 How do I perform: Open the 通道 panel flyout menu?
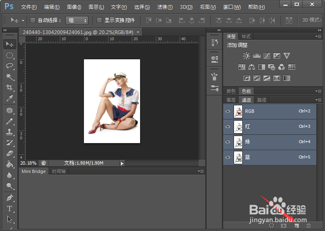point(318,100)
